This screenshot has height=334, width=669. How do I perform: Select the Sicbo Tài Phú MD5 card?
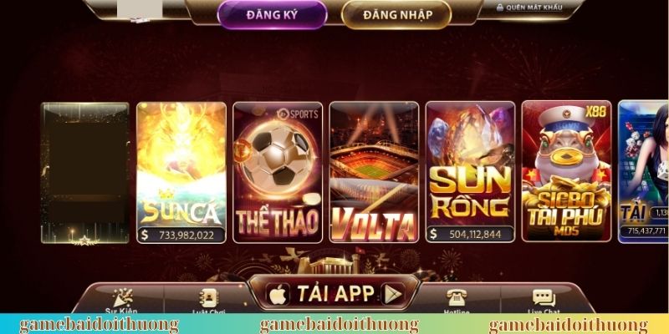567,171
